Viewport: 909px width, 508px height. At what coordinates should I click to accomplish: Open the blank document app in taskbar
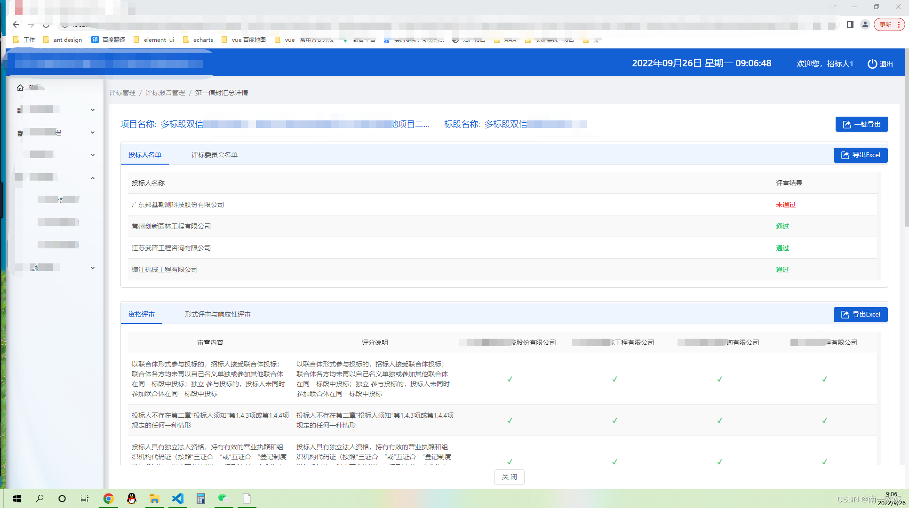(x=247, y=499)
